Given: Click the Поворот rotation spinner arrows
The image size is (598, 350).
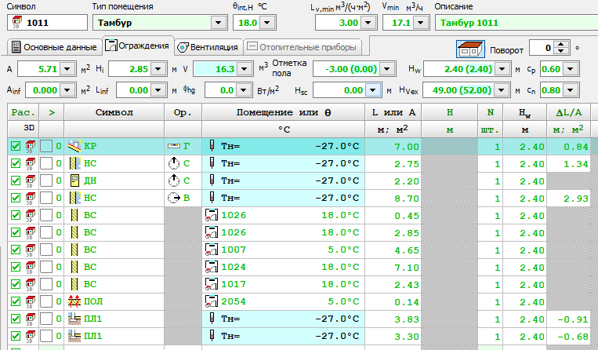Looking at the screenshot, I should 560,48.
